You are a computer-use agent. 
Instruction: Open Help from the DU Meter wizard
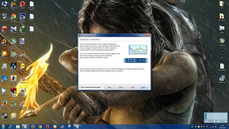click(x=109, y=87)
